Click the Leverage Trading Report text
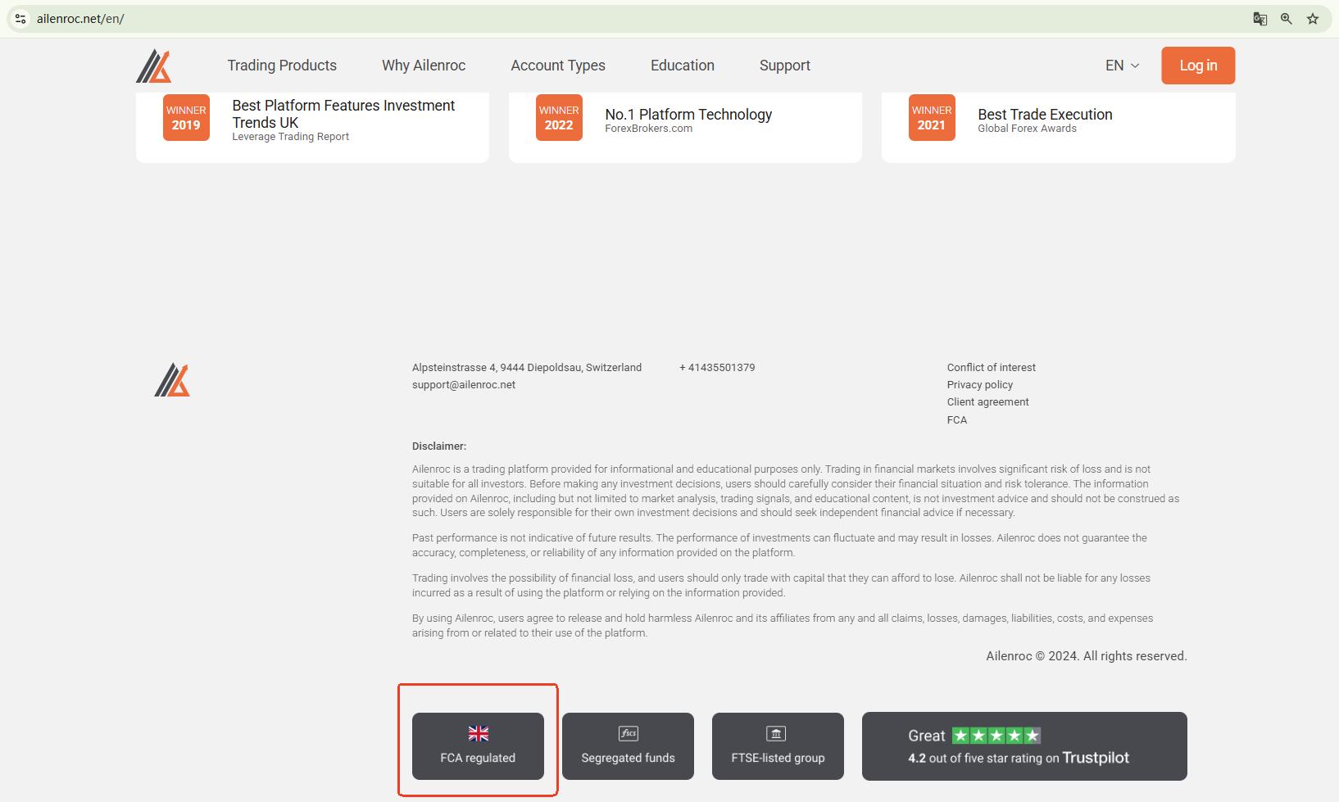 click(x=290, y=137)
